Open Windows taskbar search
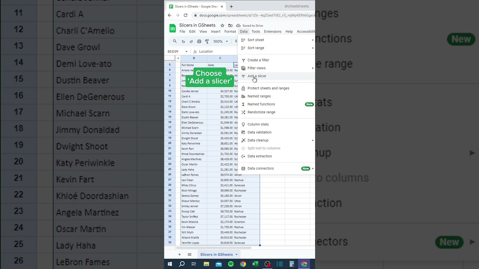 point(182,264)
